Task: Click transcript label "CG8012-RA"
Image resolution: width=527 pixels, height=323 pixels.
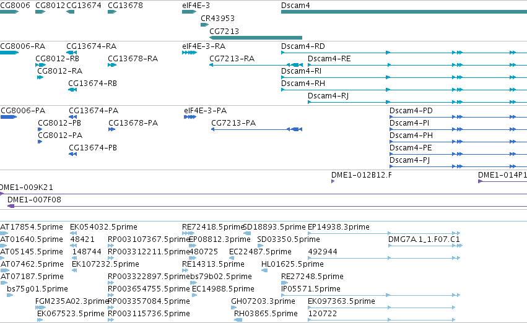Action: tap(60, 71)
